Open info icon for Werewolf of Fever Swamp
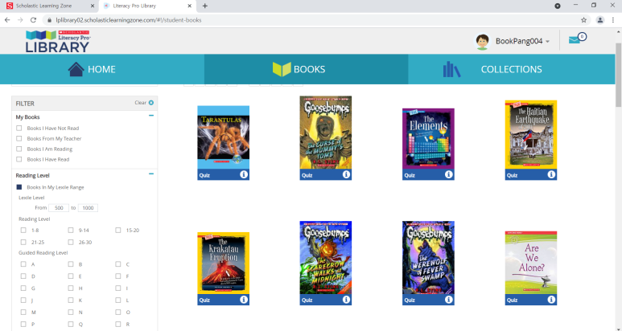 click(x=449, y=300)
